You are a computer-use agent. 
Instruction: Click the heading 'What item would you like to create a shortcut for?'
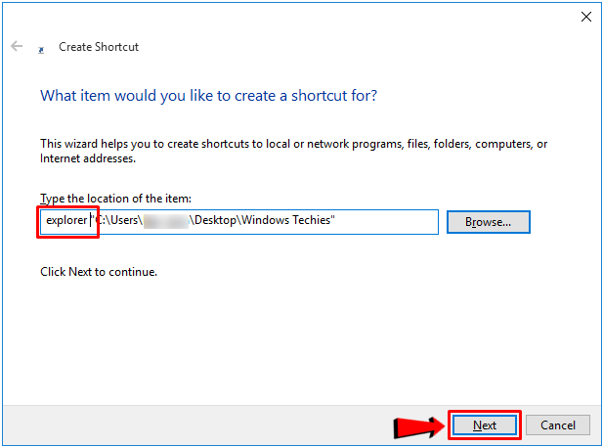[x=209, y=96]
